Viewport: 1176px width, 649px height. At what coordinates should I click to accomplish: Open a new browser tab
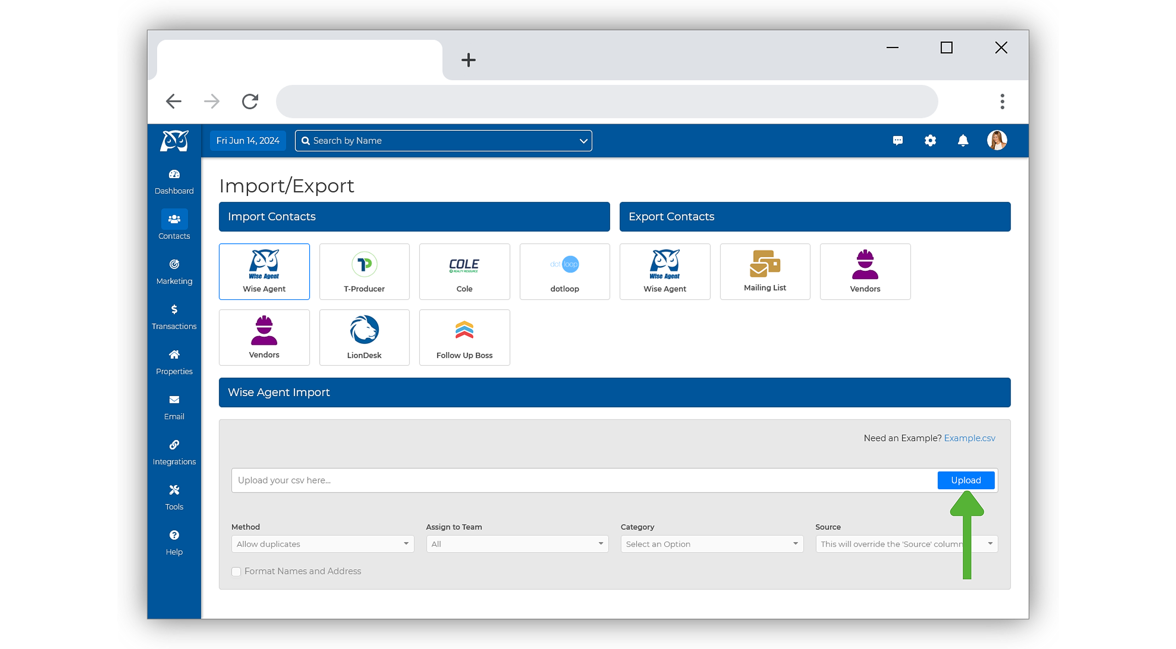(x=468, y=60)
